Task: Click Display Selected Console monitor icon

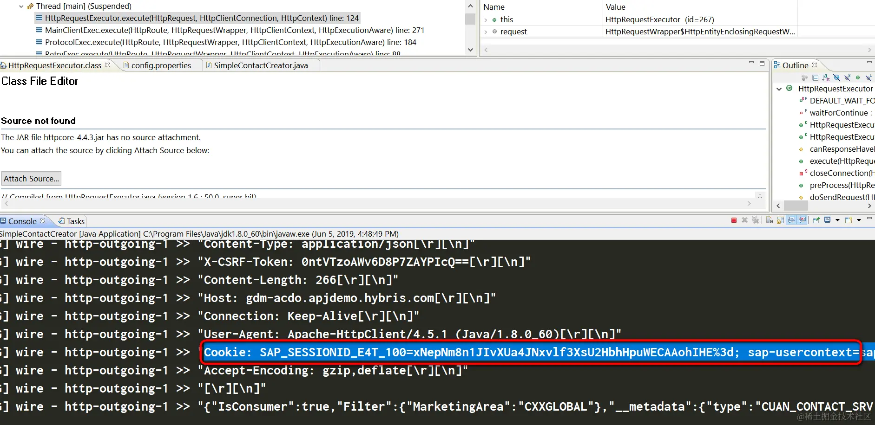Action: pyautogui.click(x=827, y=220)
